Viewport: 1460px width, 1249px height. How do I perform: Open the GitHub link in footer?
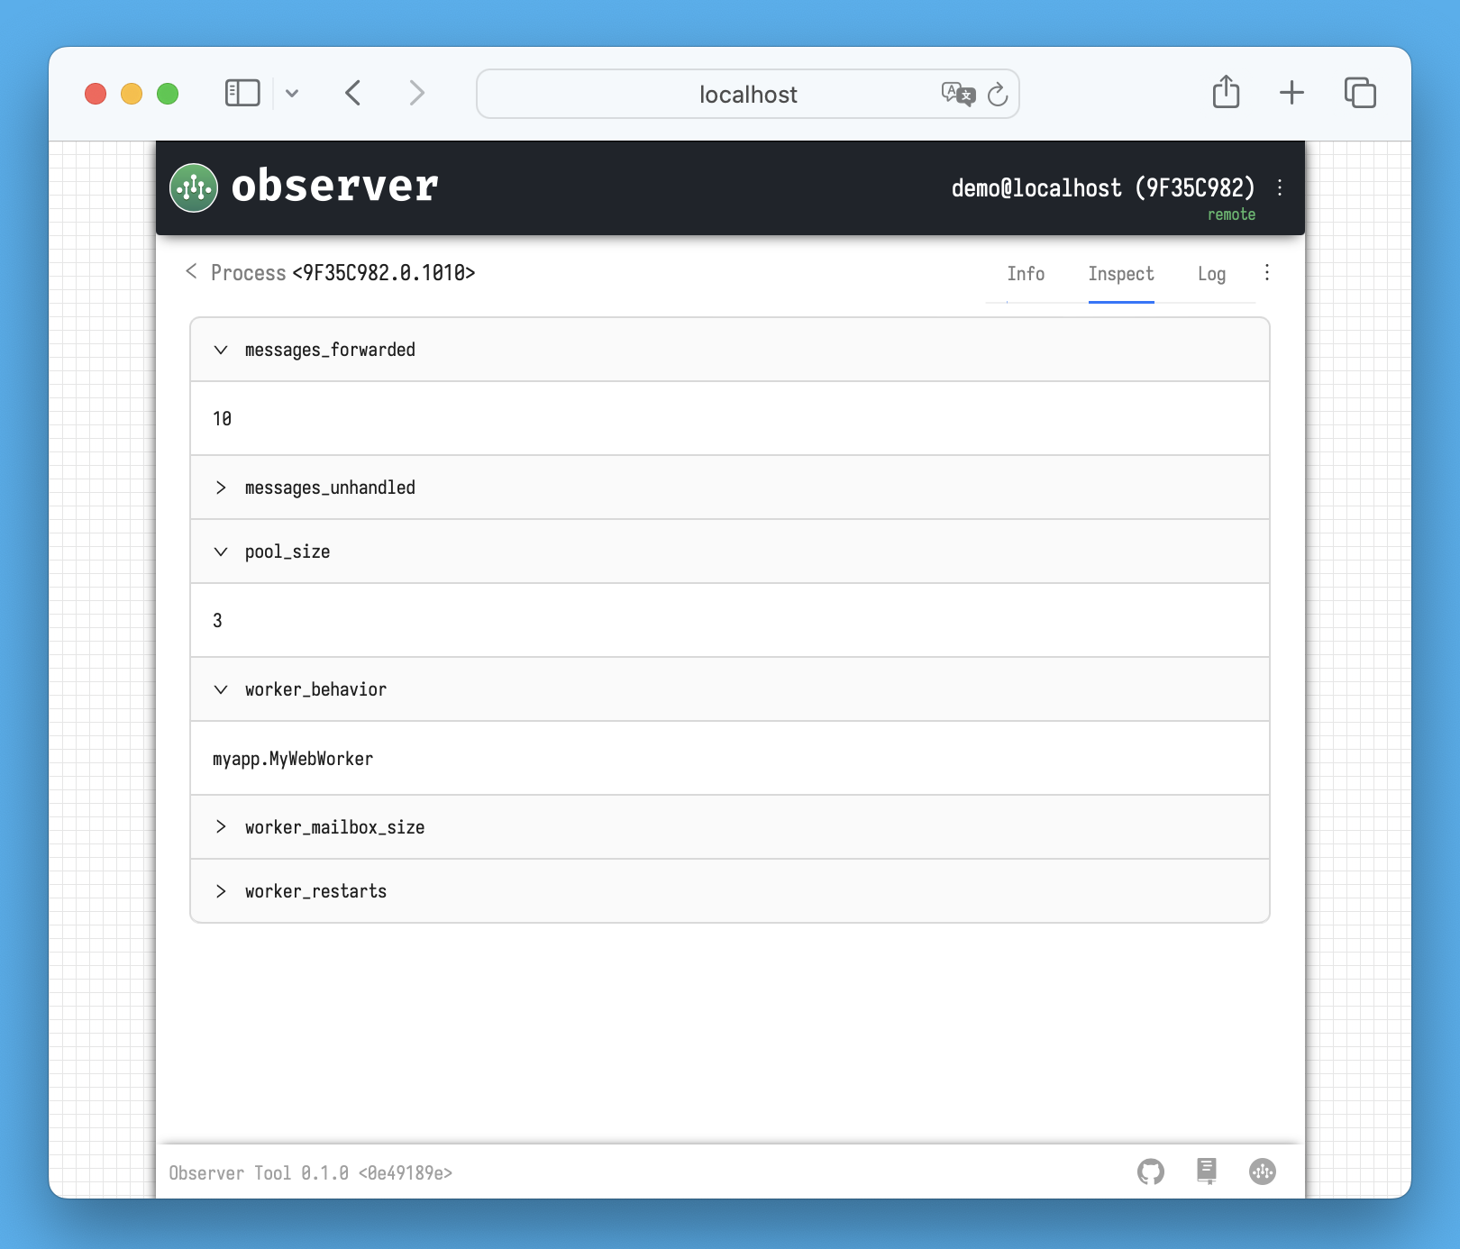tap(1150, 1172)
